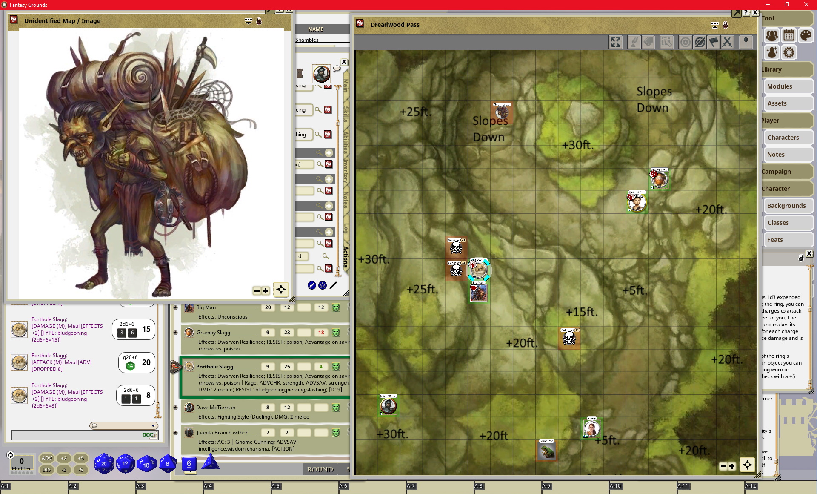This screenshot has width=817, height=494.
Task: Click the giant frog token on map
Action: tap(547, 450)
